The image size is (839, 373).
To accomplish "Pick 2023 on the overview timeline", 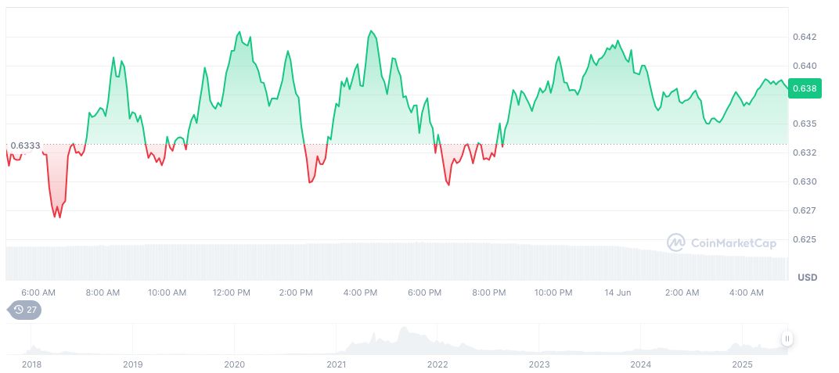I will pos(538,364).
